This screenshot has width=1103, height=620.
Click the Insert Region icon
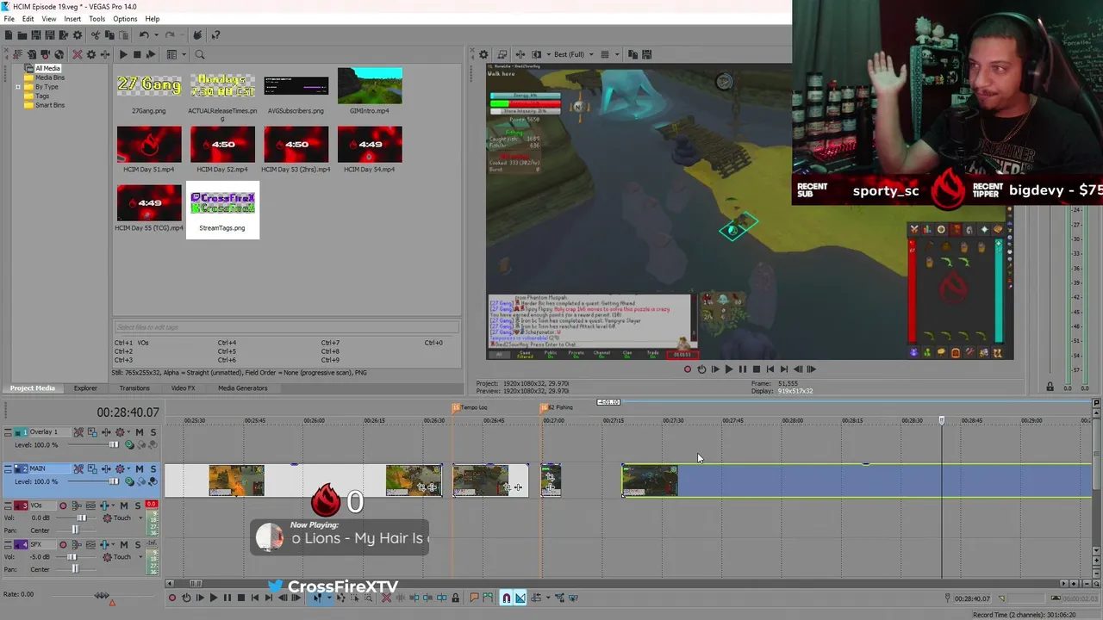click(488, 598)
